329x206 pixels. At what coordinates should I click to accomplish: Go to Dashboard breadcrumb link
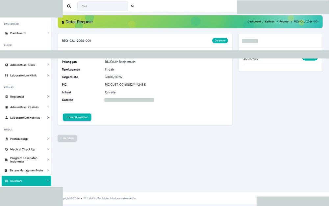(254, 22)
